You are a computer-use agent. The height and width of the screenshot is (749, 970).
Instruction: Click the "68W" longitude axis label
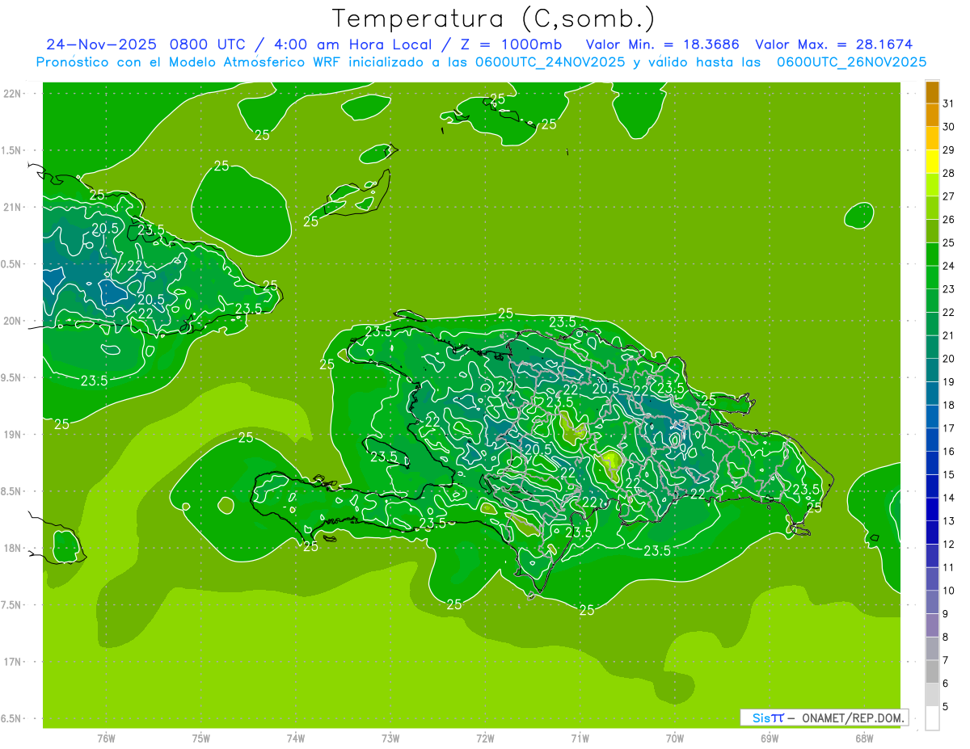coord(863,738)
